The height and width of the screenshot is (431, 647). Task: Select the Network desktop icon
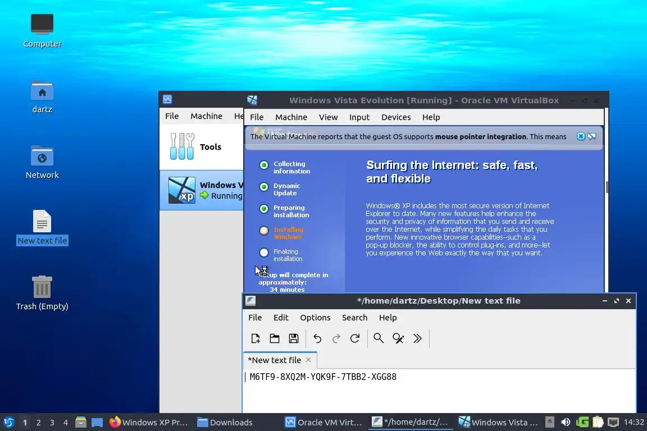tap(42, 162)
